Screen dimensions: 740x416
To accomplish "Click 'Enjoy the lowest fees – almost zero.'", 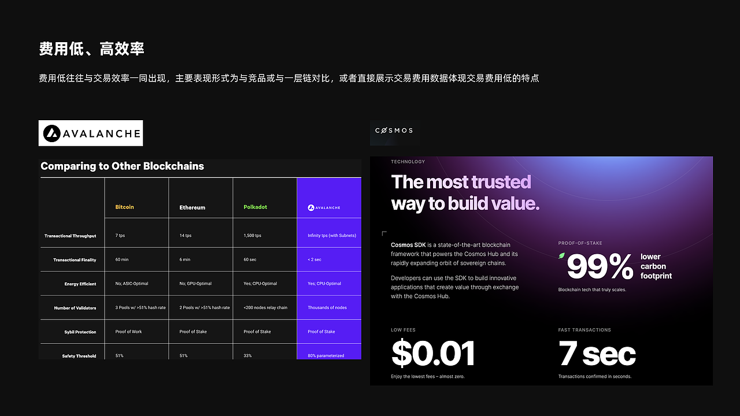I will [427, 377].
